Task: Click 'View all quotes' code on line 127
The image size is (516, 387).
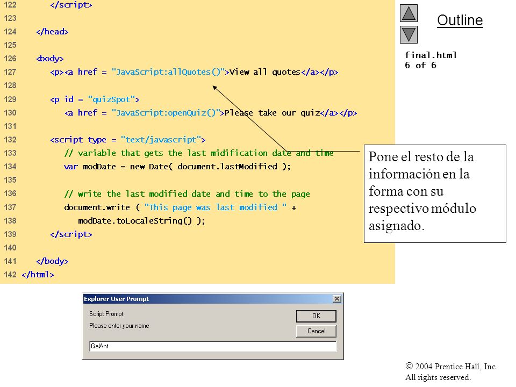Action: pos(265,71)
